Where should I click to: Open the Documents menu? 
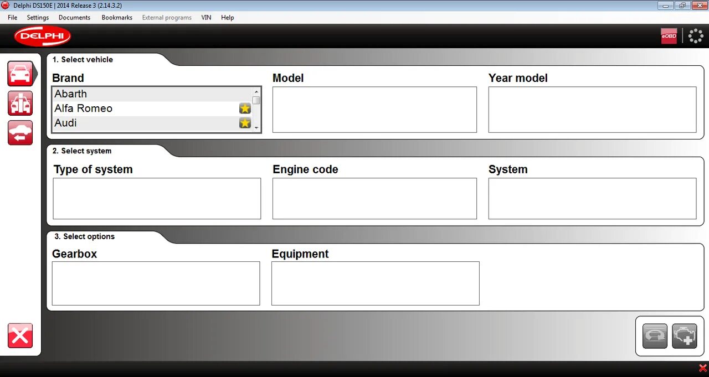click(x=74, y=18)
